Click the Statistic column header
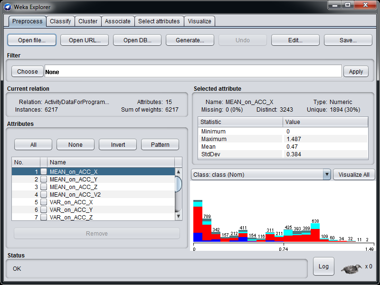Image resolution: width=380 pixels, height=285 pixels. tap(240, 122)
